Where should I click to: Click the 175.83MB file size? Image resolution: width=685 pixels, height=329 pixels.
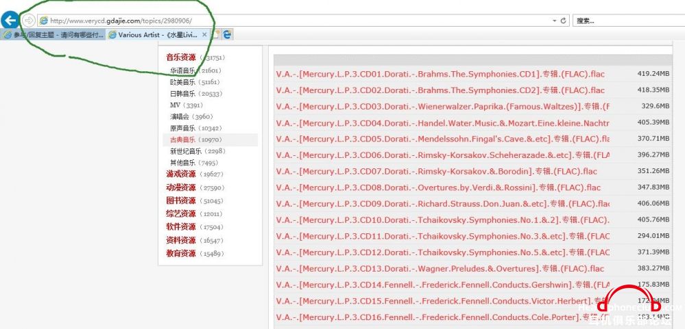(653, 284)
